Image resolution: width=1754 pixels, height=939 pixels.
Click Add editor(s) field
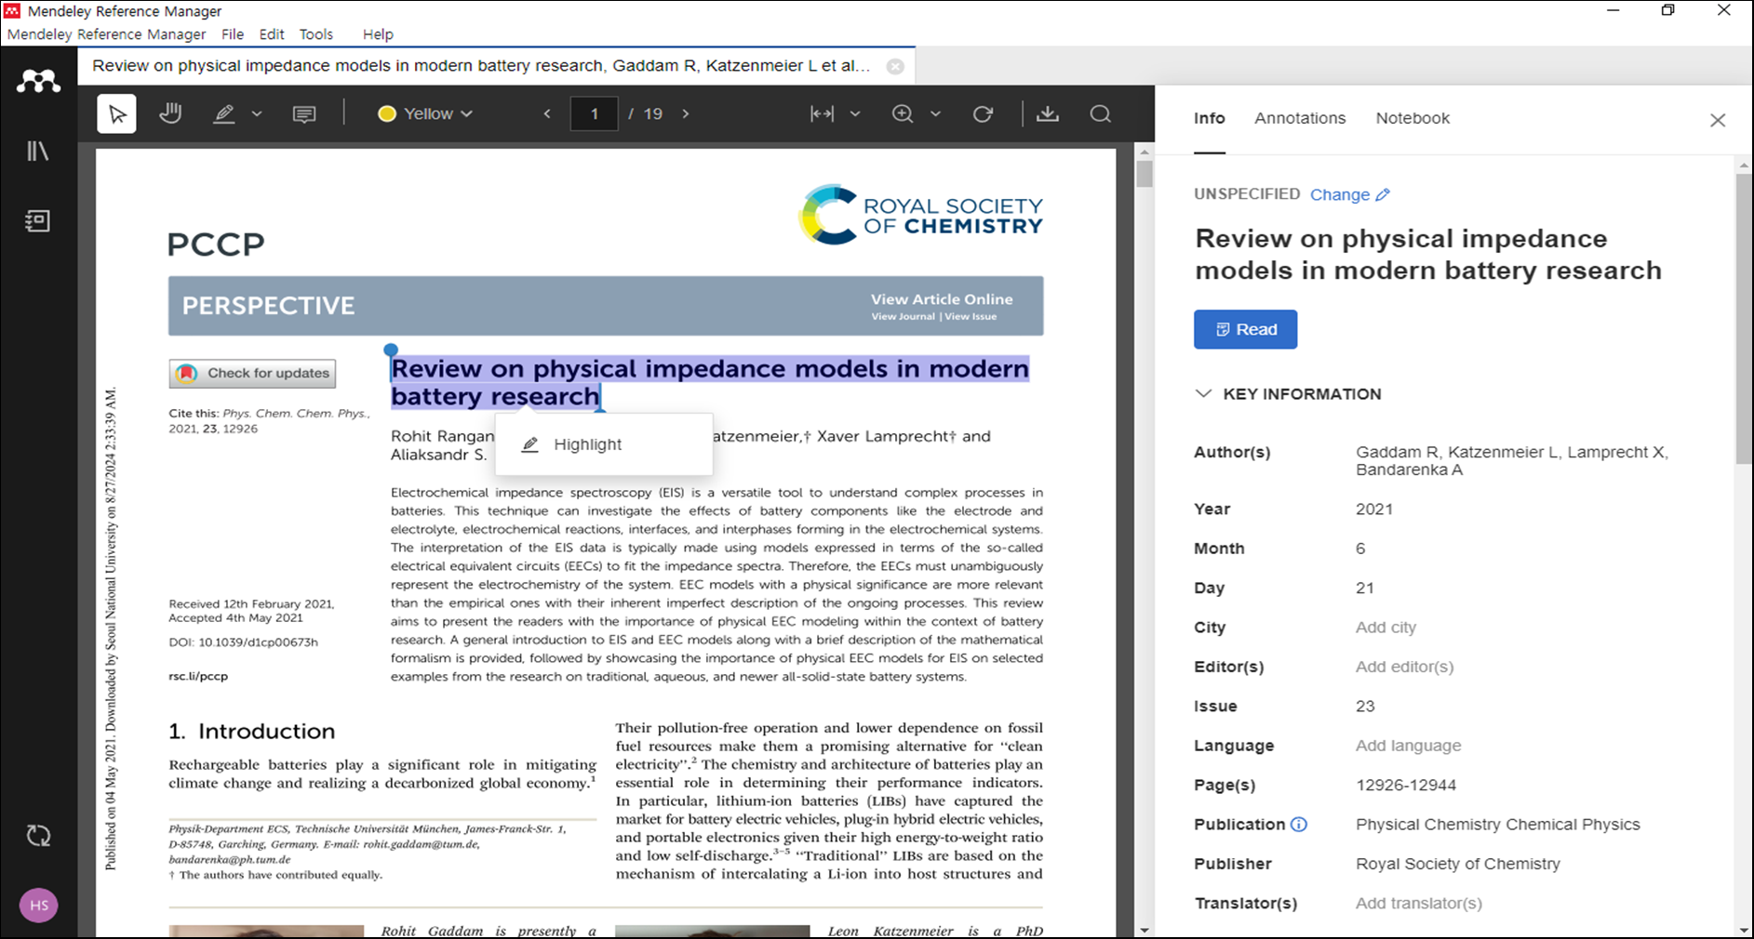(x=1404, y=667)
